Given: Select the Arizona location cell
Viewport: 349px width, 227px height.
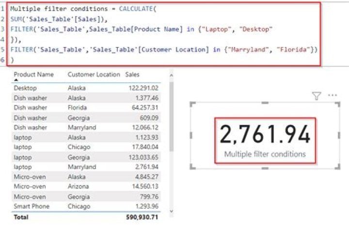Looking at the screenshot, I should [78, 186].
